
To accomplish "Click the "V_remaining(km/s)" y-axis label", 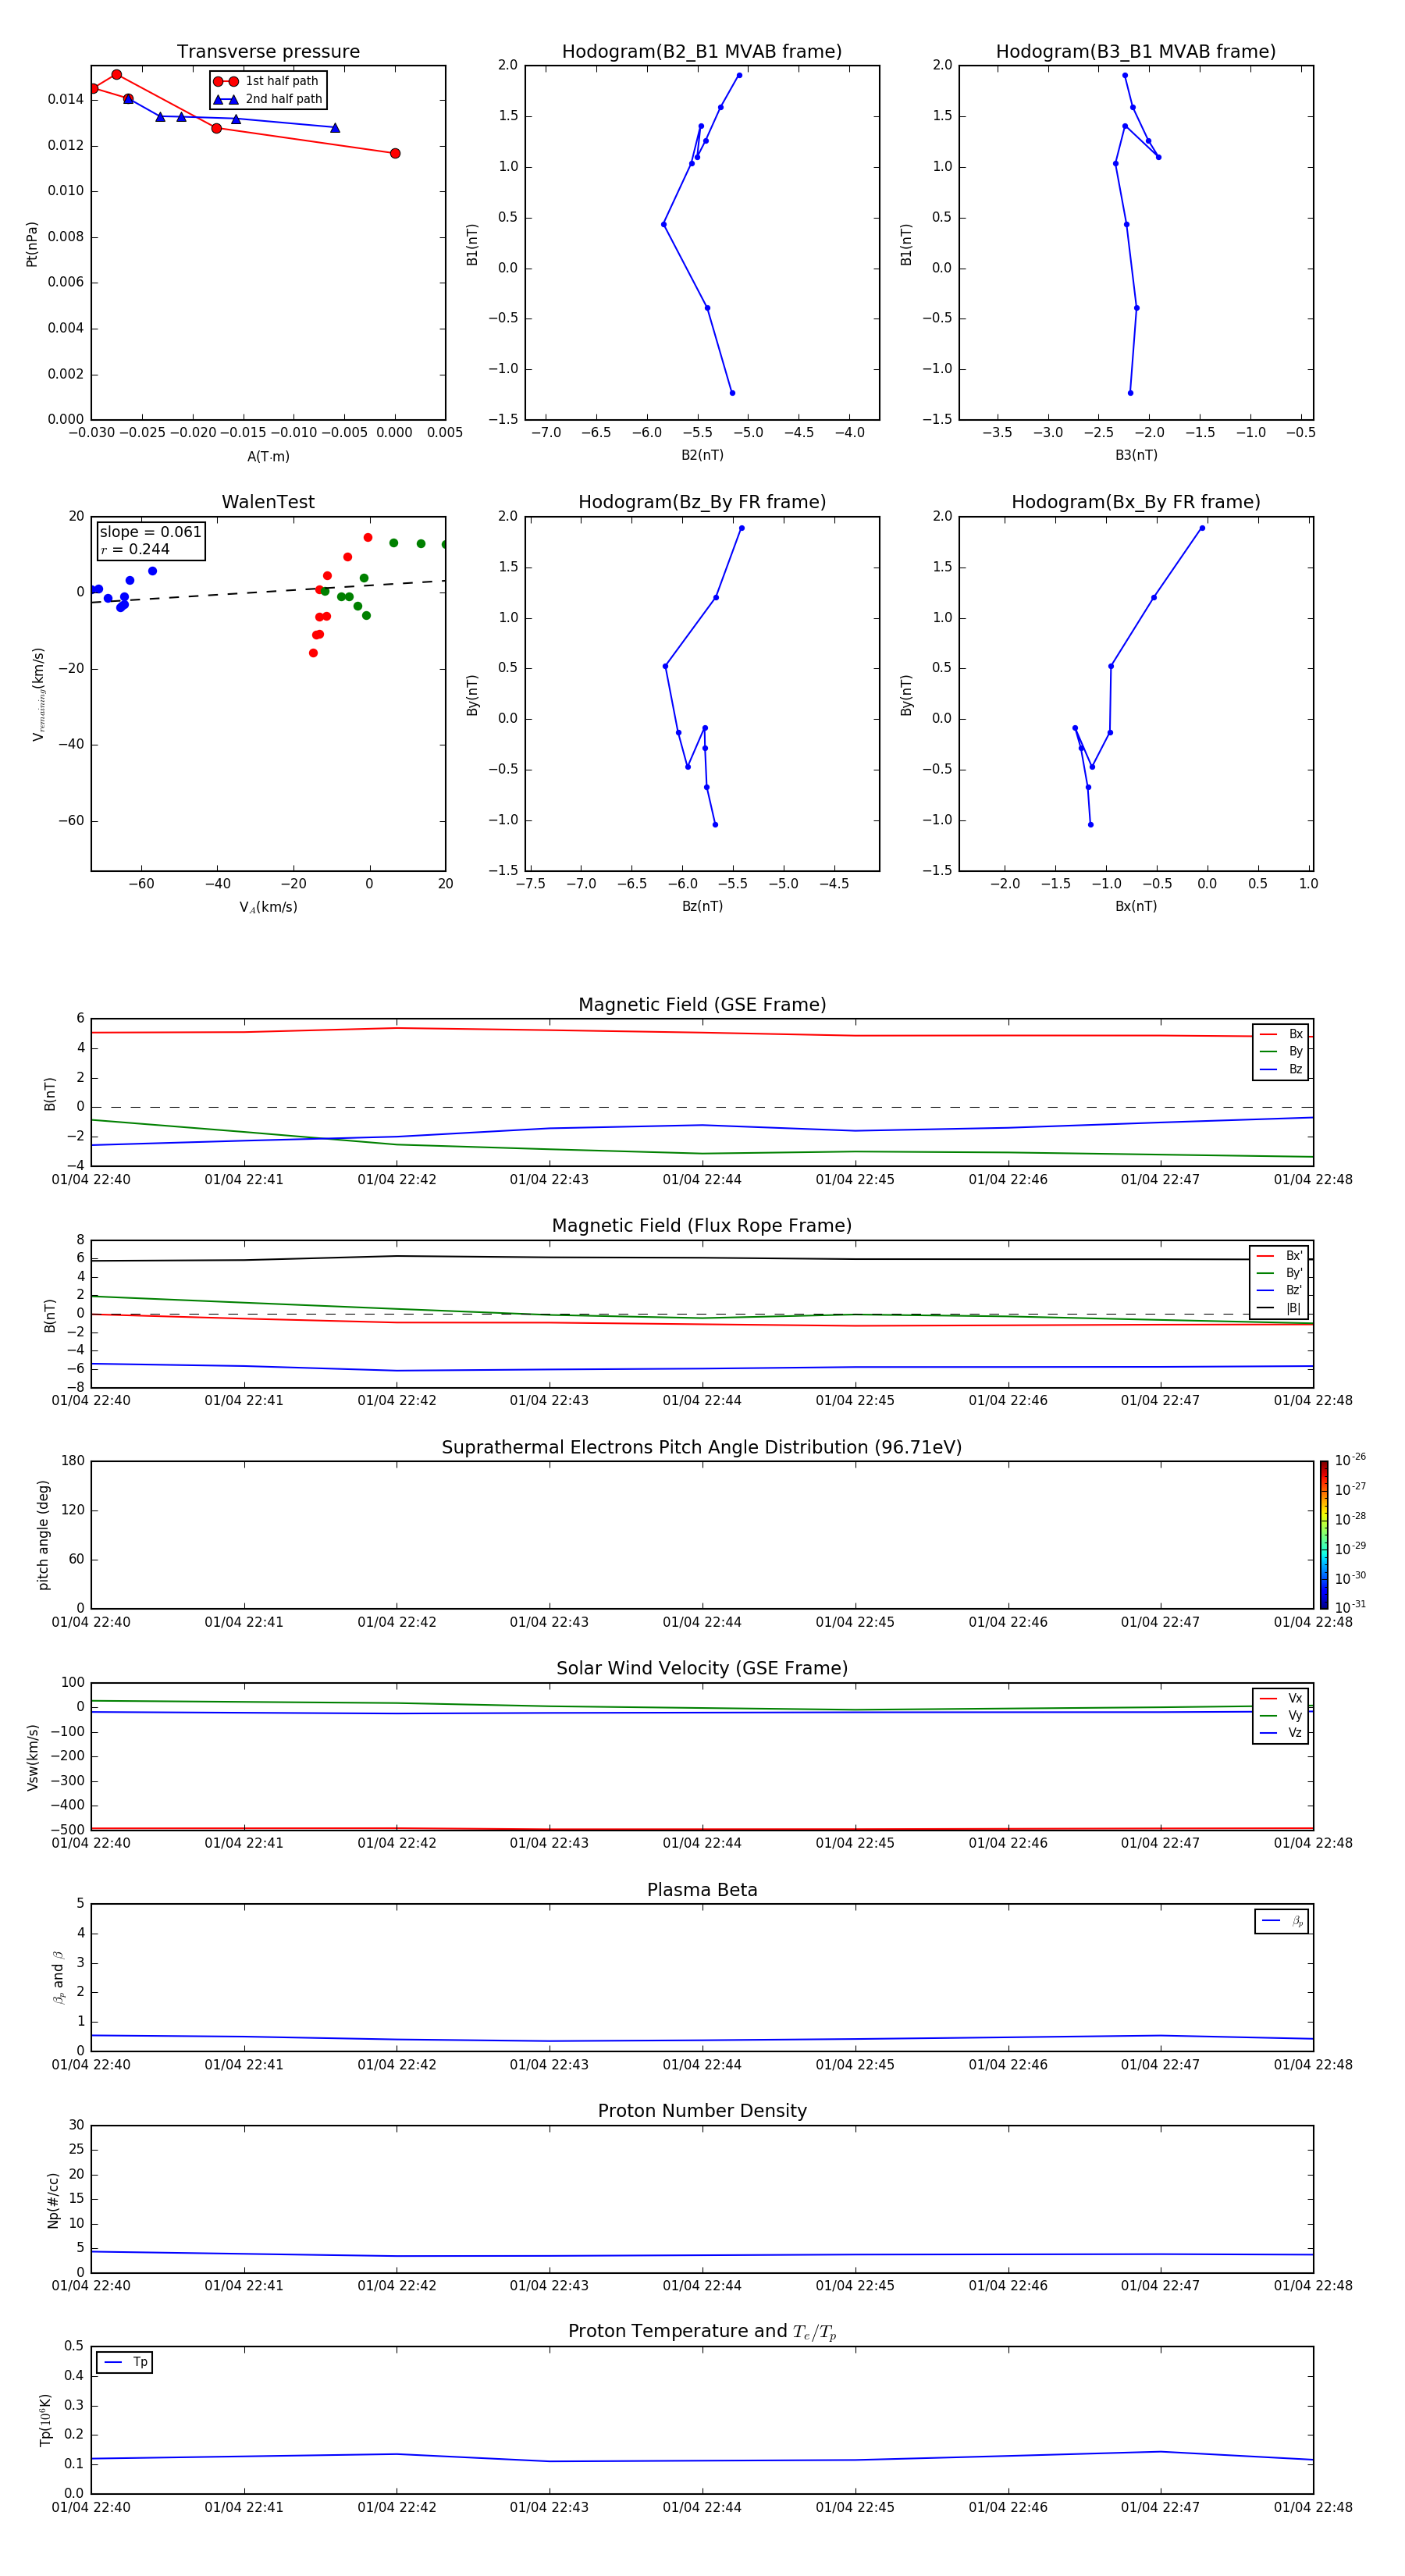I will click(x=39, y=694).
